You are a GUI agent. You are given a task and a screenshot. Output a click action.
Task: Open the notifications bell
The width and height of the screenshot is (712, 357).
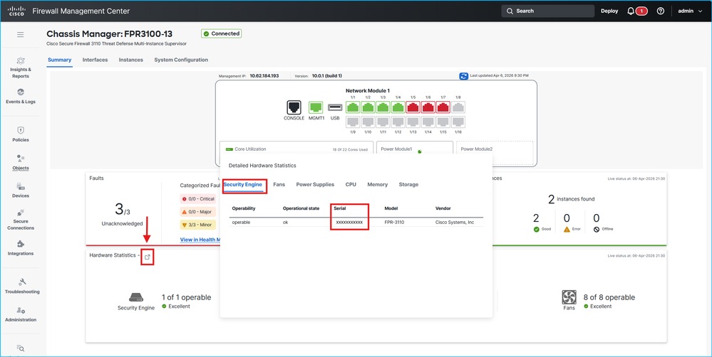pos(631,11)
